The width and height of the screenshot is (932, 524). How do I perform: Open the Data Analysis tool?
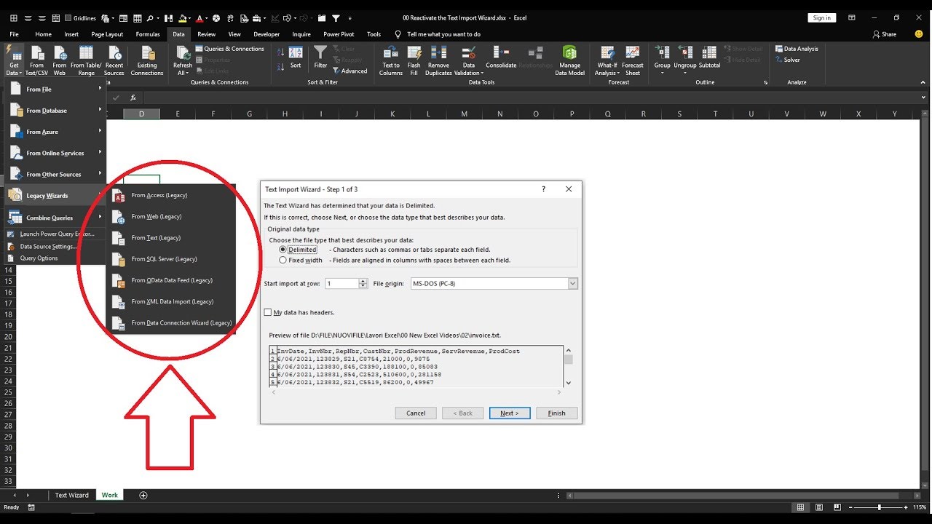(x=796, y=49)
